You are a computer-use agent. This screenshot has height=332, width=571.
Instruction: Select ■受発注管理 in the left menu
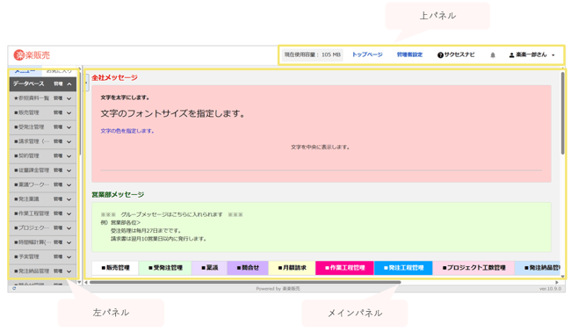pyautogui.click(x=29, y=127)
